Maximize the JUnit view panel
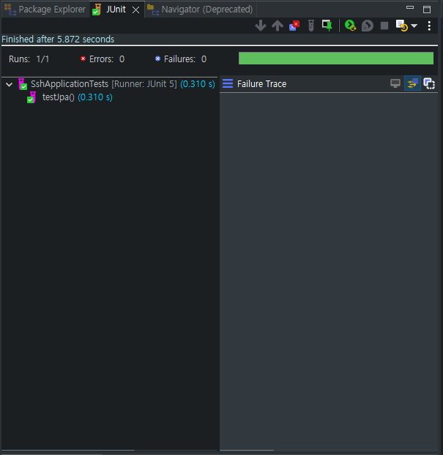Viewport: 443px width, 455px height. coord(427,10)
